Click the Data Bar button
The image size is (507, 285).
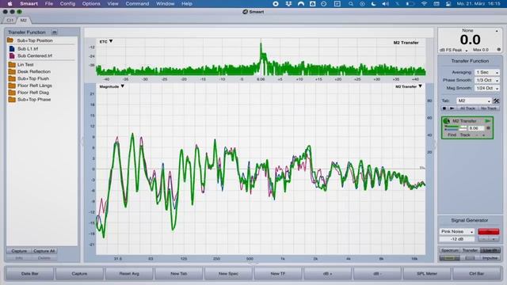(x=30, y=274)
